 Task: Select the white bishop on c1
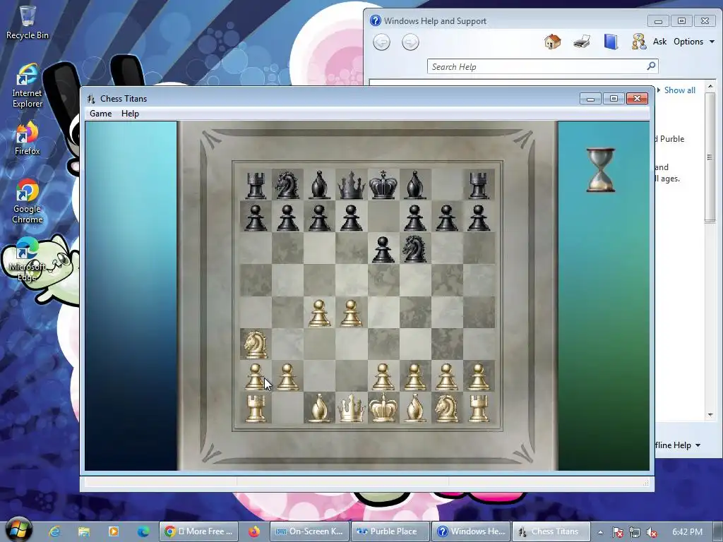[320, 409]
